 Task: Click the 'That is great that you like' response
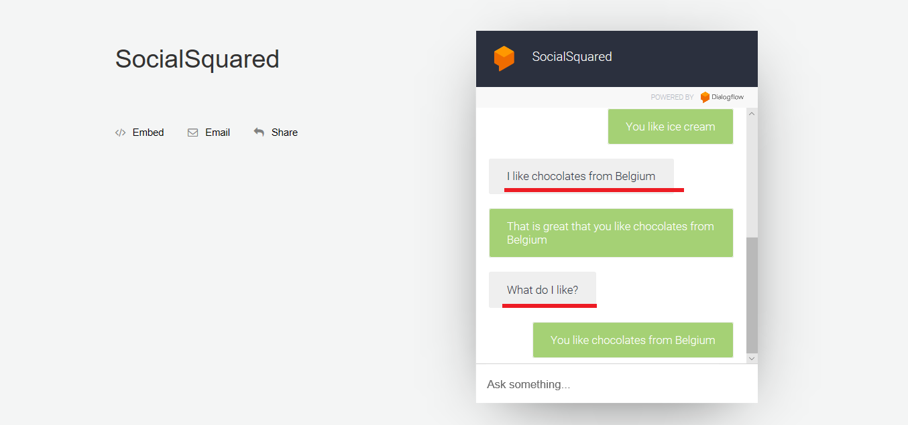coord(610,233)
